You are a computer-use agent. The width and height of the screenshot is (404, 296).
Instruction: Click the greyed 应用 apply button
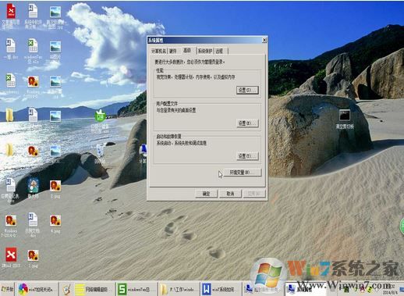254,194
